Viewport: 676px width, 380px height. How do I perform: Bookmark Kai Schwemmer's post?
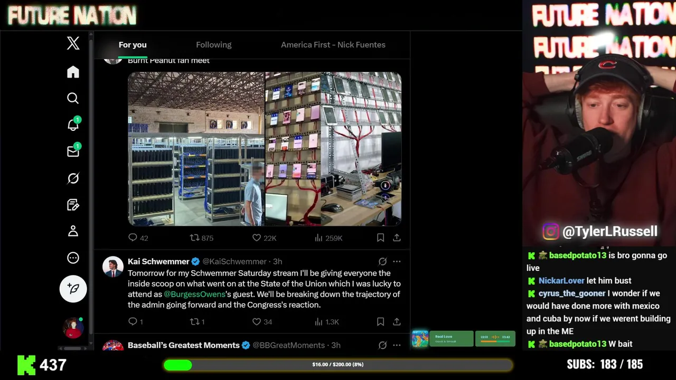tap(380, 322)
